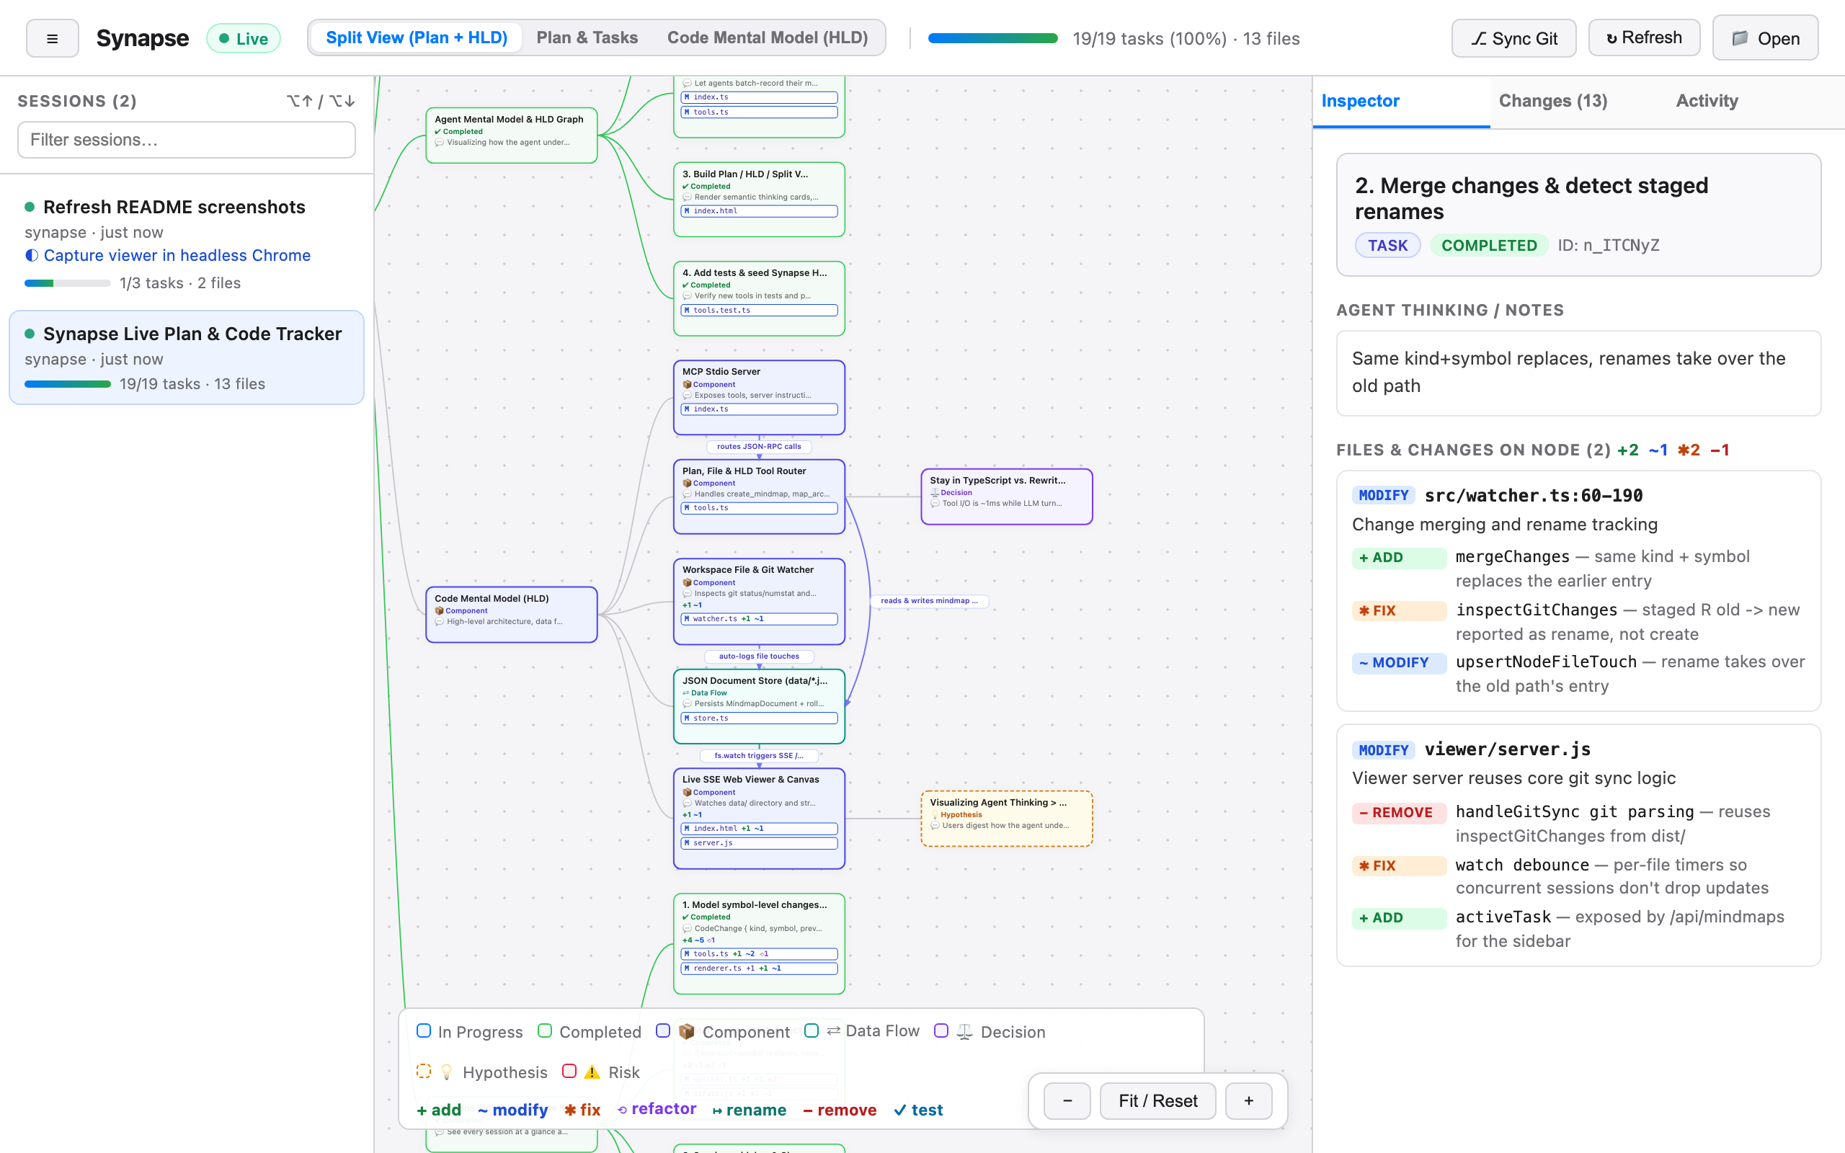Toggle the Decision legend checkbox

(x=941, y=1031)
